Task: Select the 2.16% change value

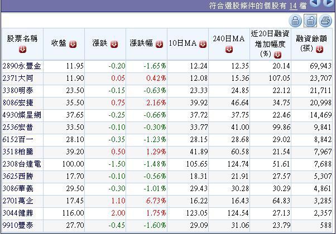Action: coord(156,103)
